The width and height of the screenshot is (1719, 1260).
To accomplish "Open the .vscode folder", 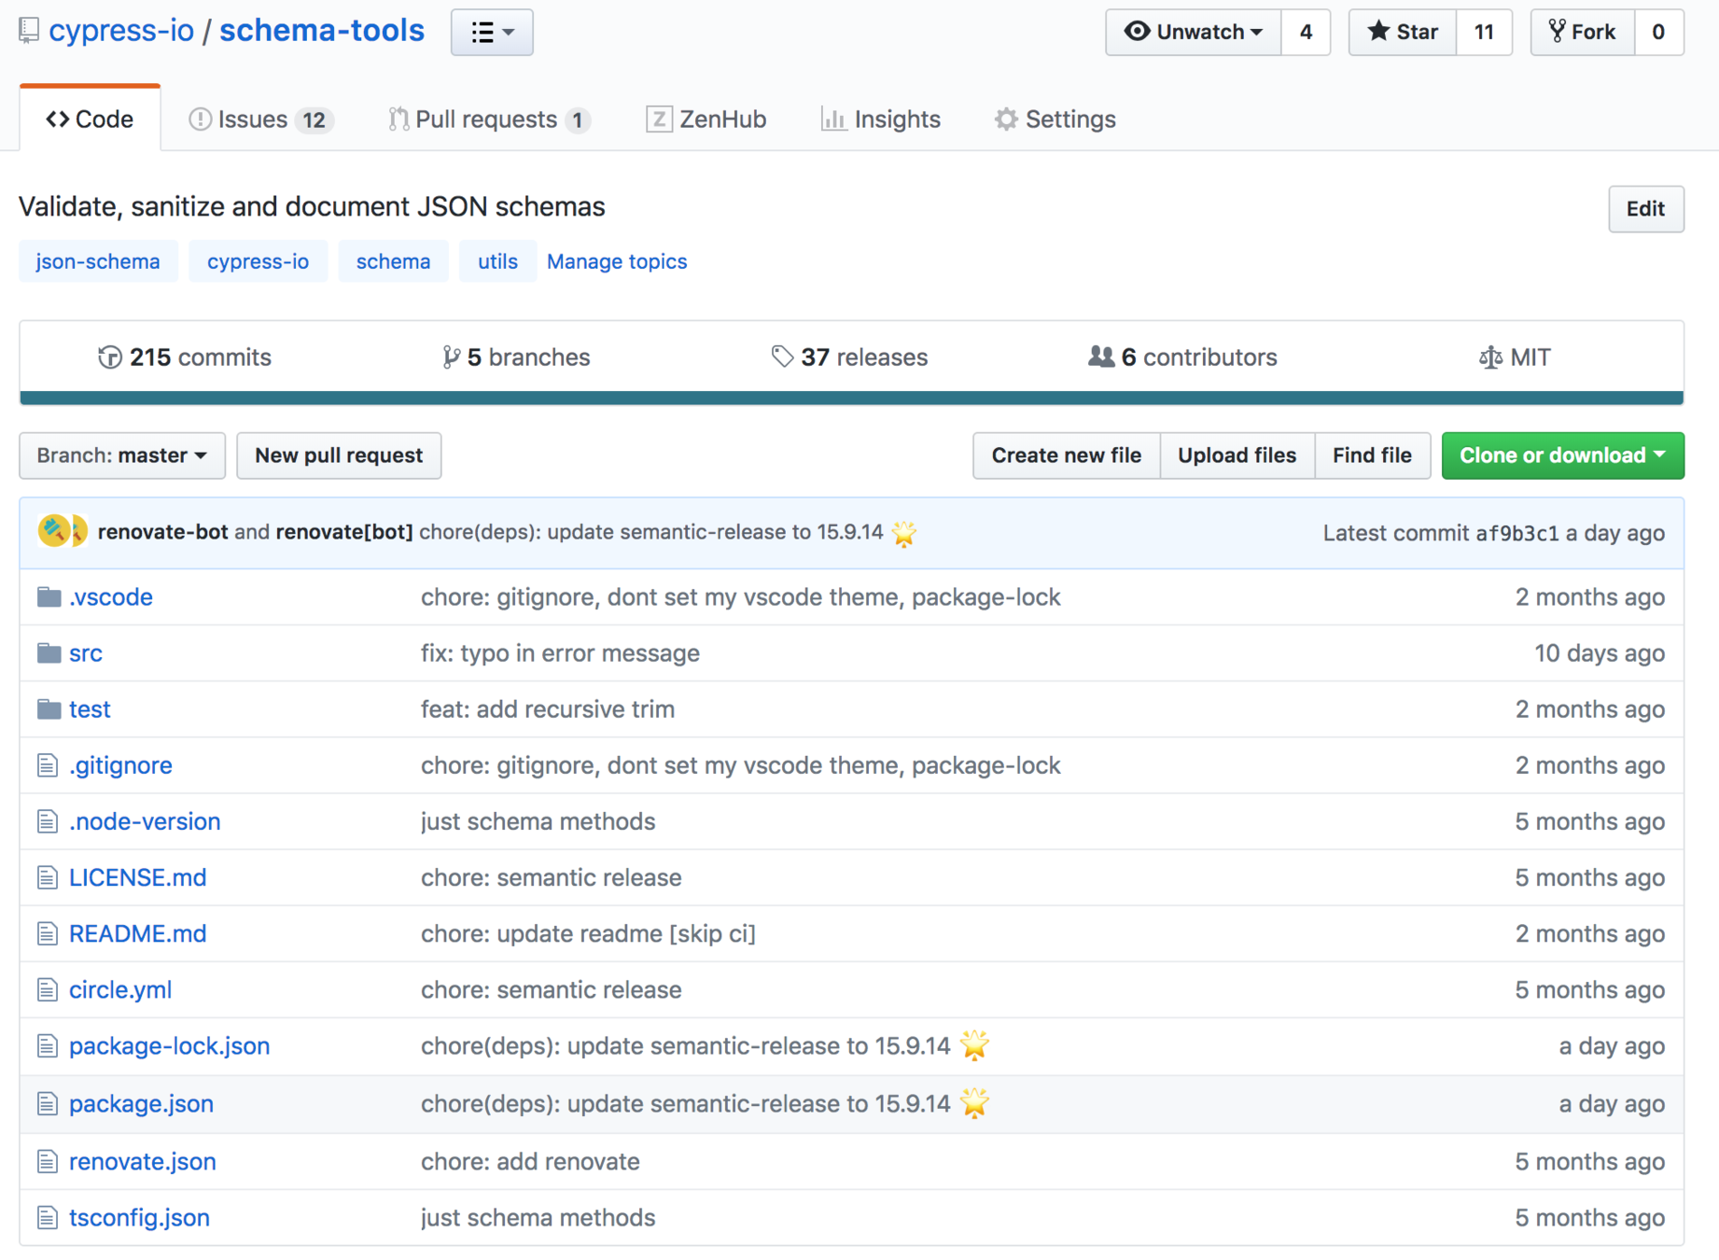I will point(111,597).
